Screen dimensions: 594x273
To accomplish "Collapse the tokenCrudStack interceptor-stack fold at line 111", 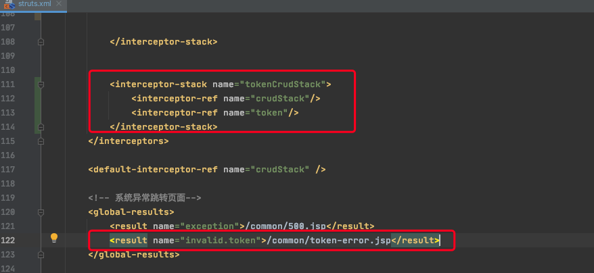I will click(x=41, y=84).
